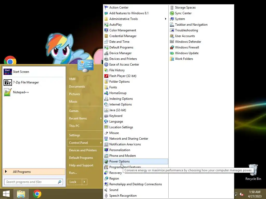266x199 pixels.
Task: Select Internet Options entry
Action: tap(136, 104)
